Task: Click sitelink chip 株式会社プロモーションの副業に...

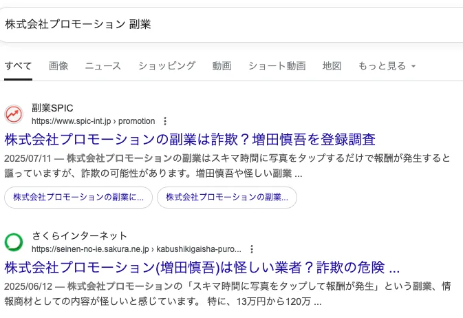Action: click(x=78, y=198)
